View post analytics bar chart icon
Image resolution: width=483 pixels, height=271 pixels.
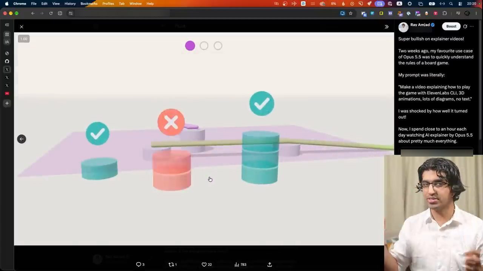coord(237,265)
